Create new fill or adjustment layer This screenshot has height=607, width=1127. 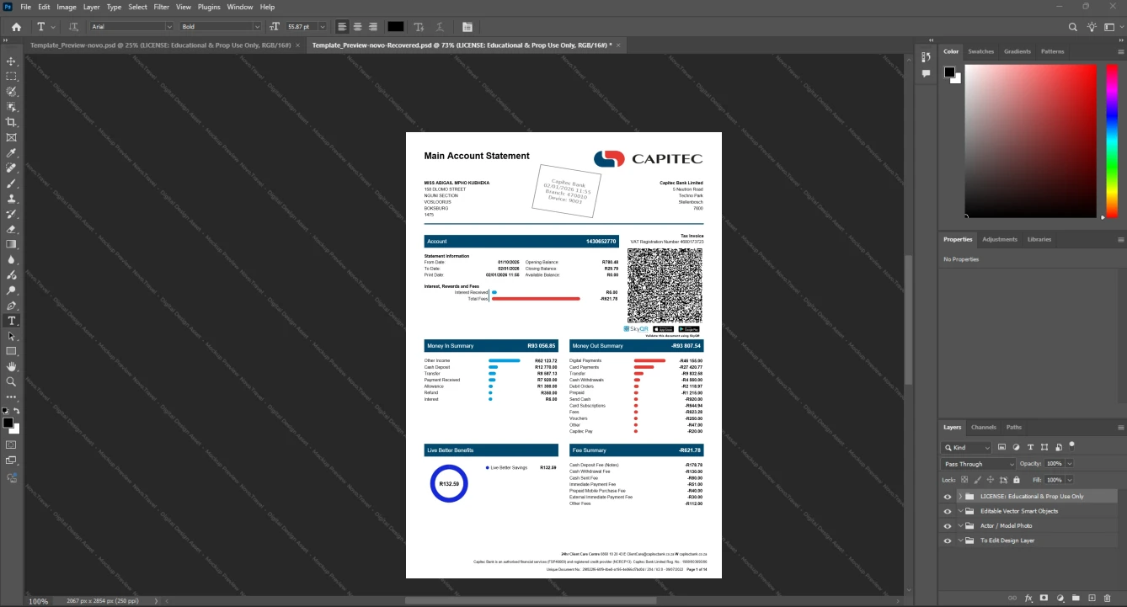[1060, 599]
